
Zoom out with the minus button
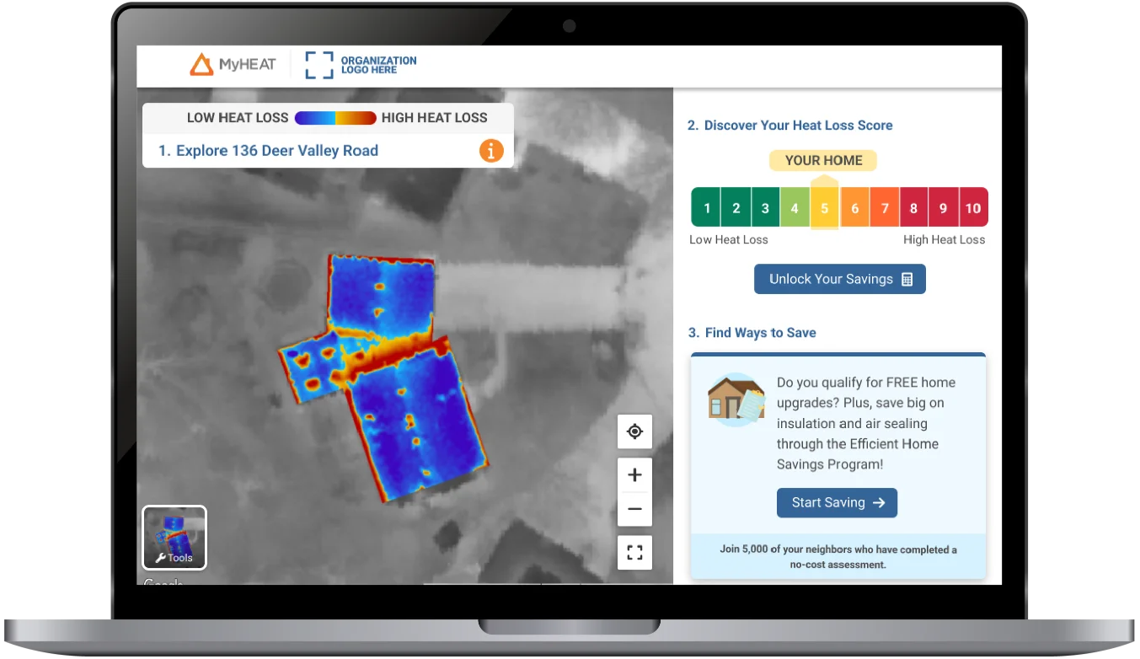point(634,509)
